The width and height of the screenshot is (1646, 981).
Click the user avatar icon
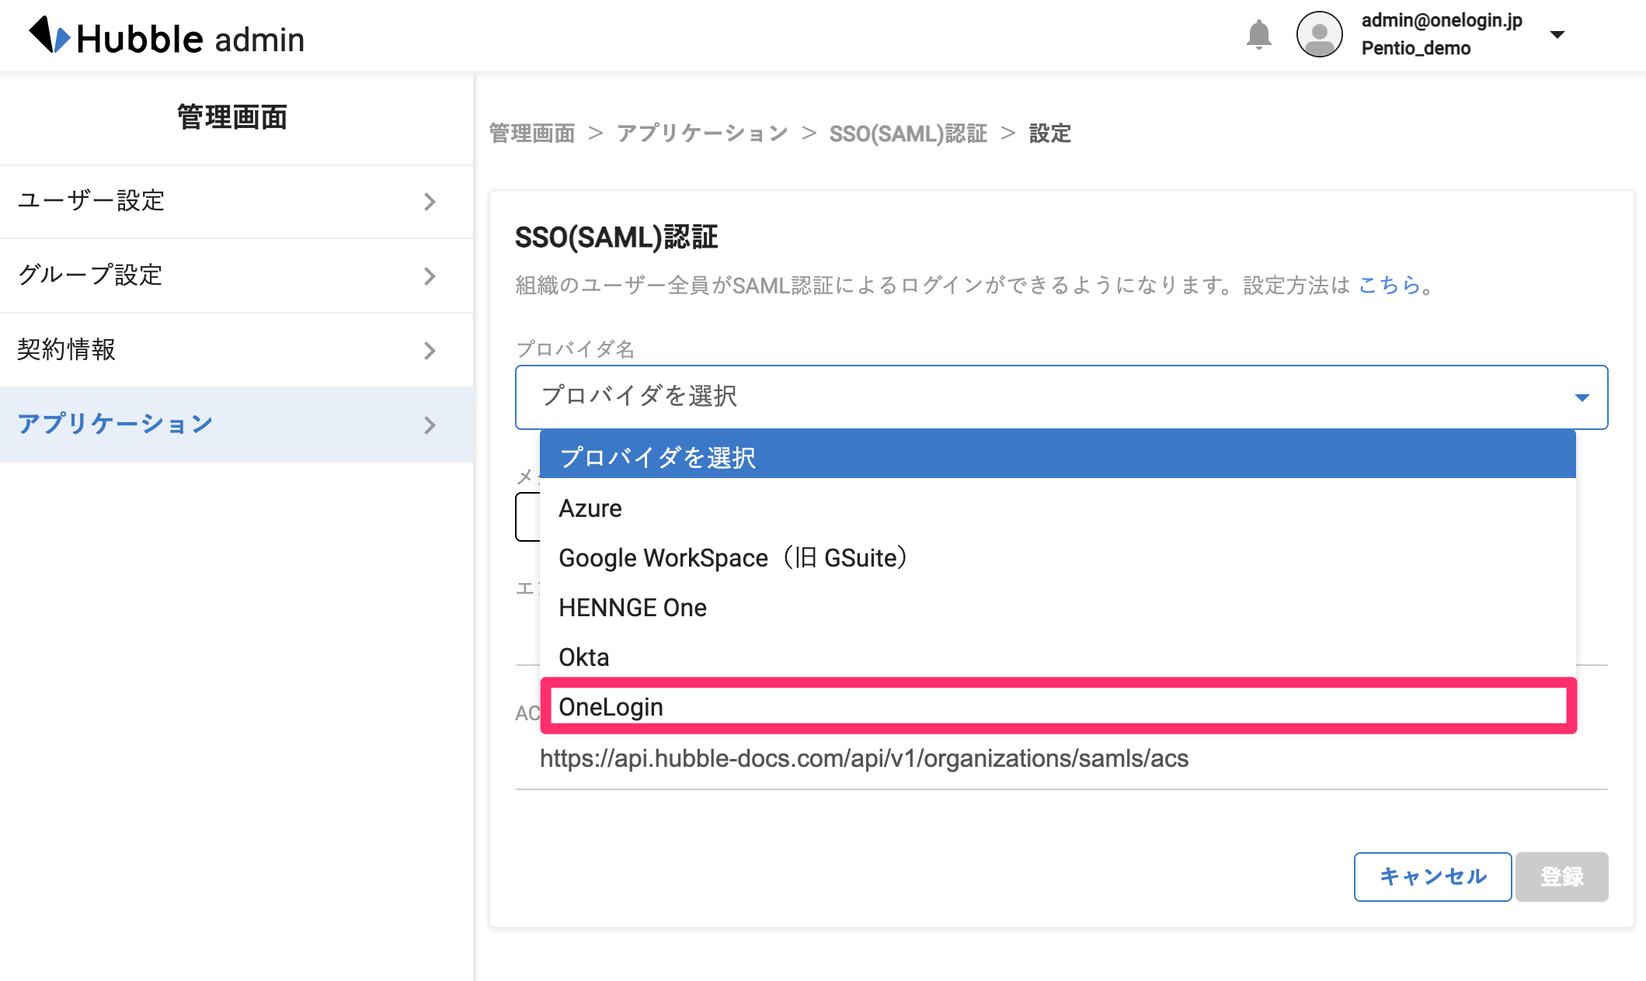pos(1319,34)
